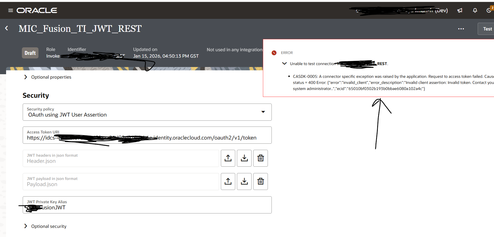Go back using the left arrow
This screenshot has width=494, height=237.
(x=7, y=28)
